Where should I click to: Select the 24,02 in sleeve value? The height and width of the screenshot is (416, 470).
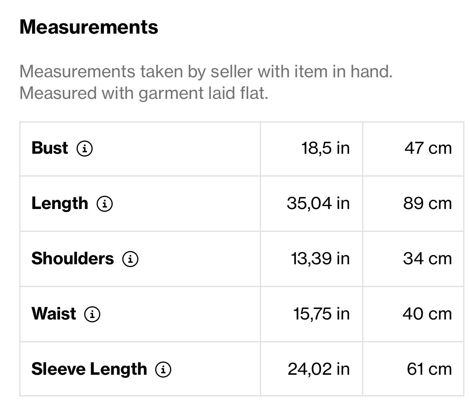tap(318, 369)
